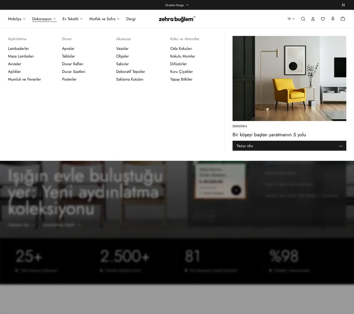The height and width of the screenshot is (314, 354).
Task: Open Kuru Çiçekler category
Action: click(x=182, y=72)
